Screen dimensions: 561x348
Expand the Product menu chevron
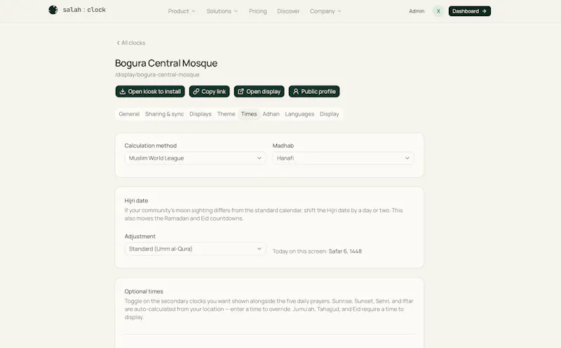[194, 11]
